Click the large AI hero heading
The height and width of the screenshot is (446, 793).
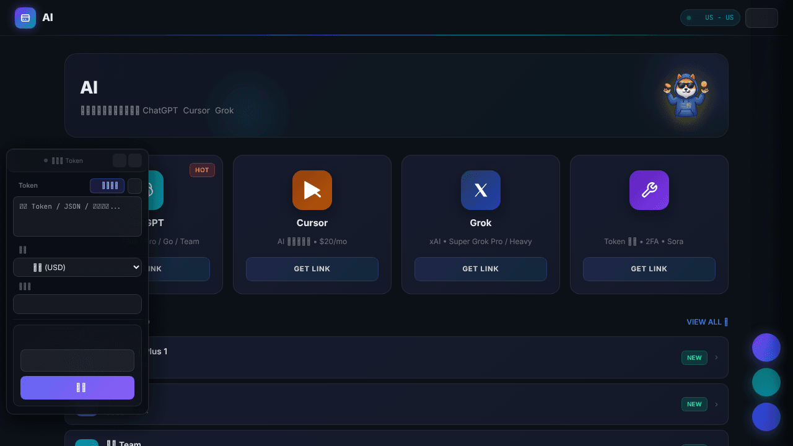tap(89, 87)
